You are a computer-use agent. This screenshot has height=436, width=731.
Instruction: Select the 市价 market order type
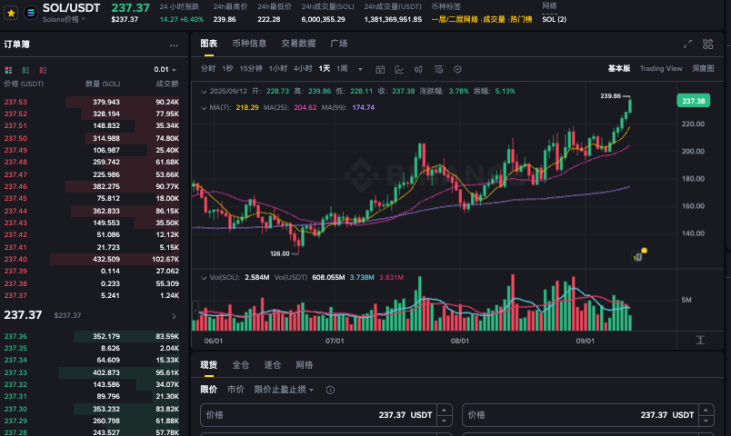pyautogui.click(x=235, y=390)
